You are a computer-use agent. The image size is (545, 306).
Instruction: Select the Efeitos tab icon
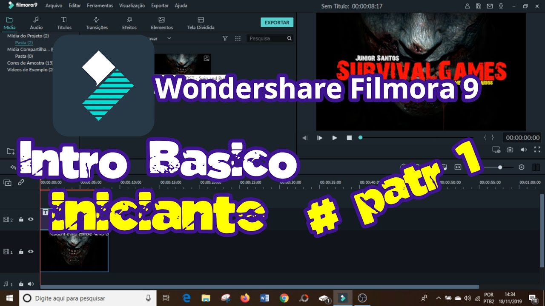pos(129,20)
